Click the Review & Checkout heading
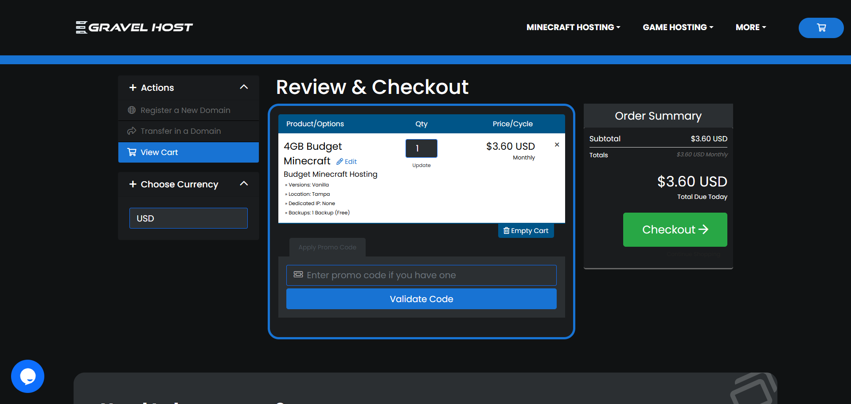This screenshot has width=851, height=404. point(372,87)
